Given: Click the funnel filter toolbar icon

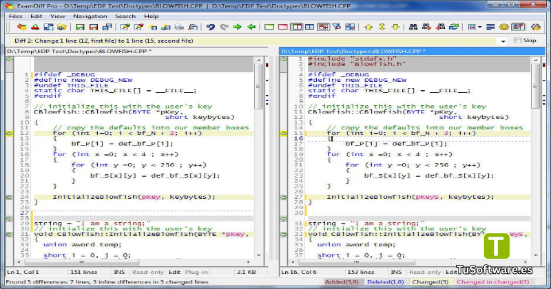Looking at the screenshot, I should point(337,27).
